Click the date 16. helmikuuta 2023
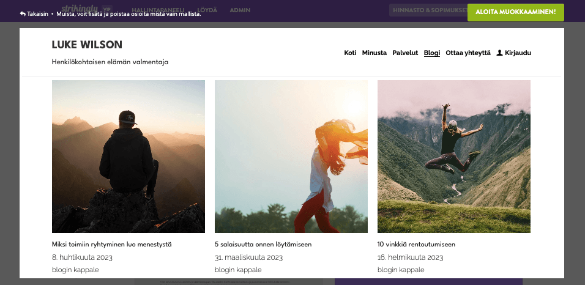Image resolution: width=585 pixels, height=285 pixels. (411, 257)
